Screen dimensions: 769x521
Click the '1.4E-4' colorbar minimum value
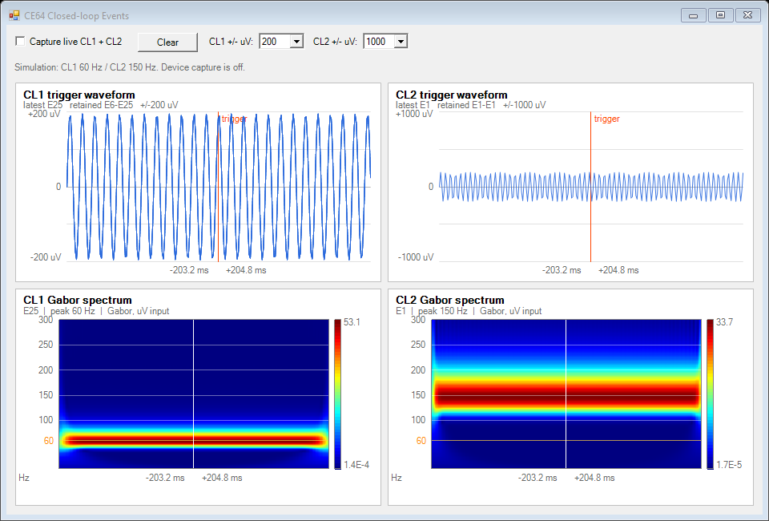coord(356,465)
